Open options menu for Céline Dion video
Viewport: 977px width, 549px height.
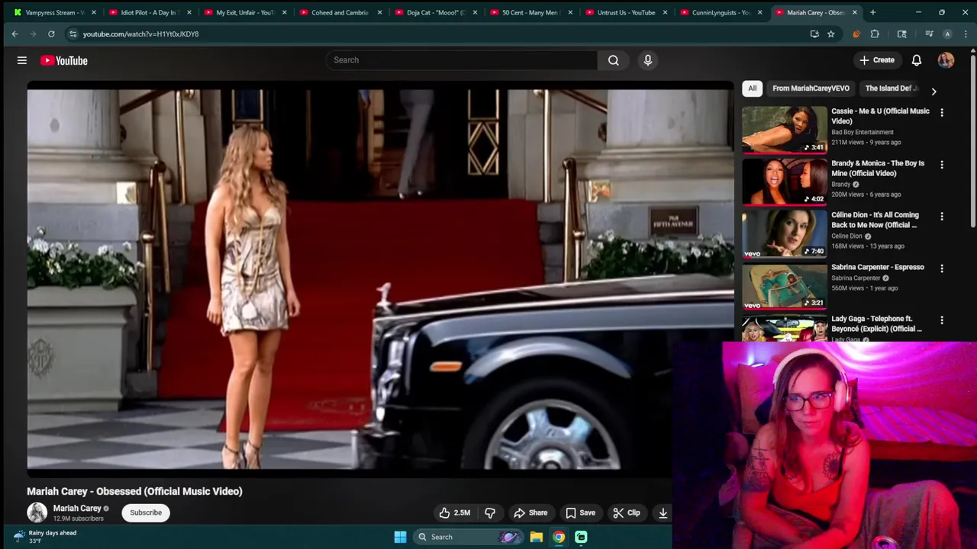[942, 217]
